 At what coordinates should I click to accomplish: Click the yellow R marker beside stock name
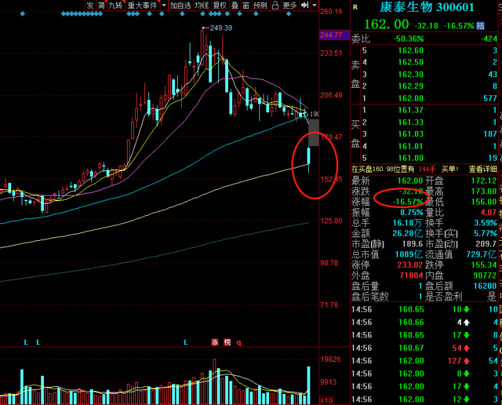356,8
